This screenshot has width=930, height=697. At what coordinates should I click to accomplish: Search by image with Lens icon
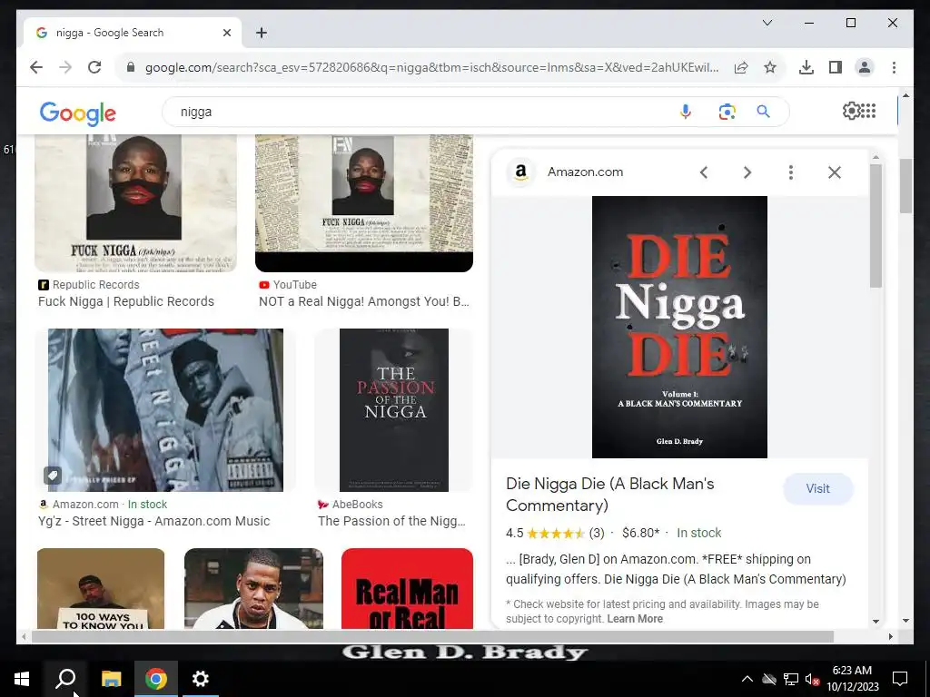click(x=727, y=112)
